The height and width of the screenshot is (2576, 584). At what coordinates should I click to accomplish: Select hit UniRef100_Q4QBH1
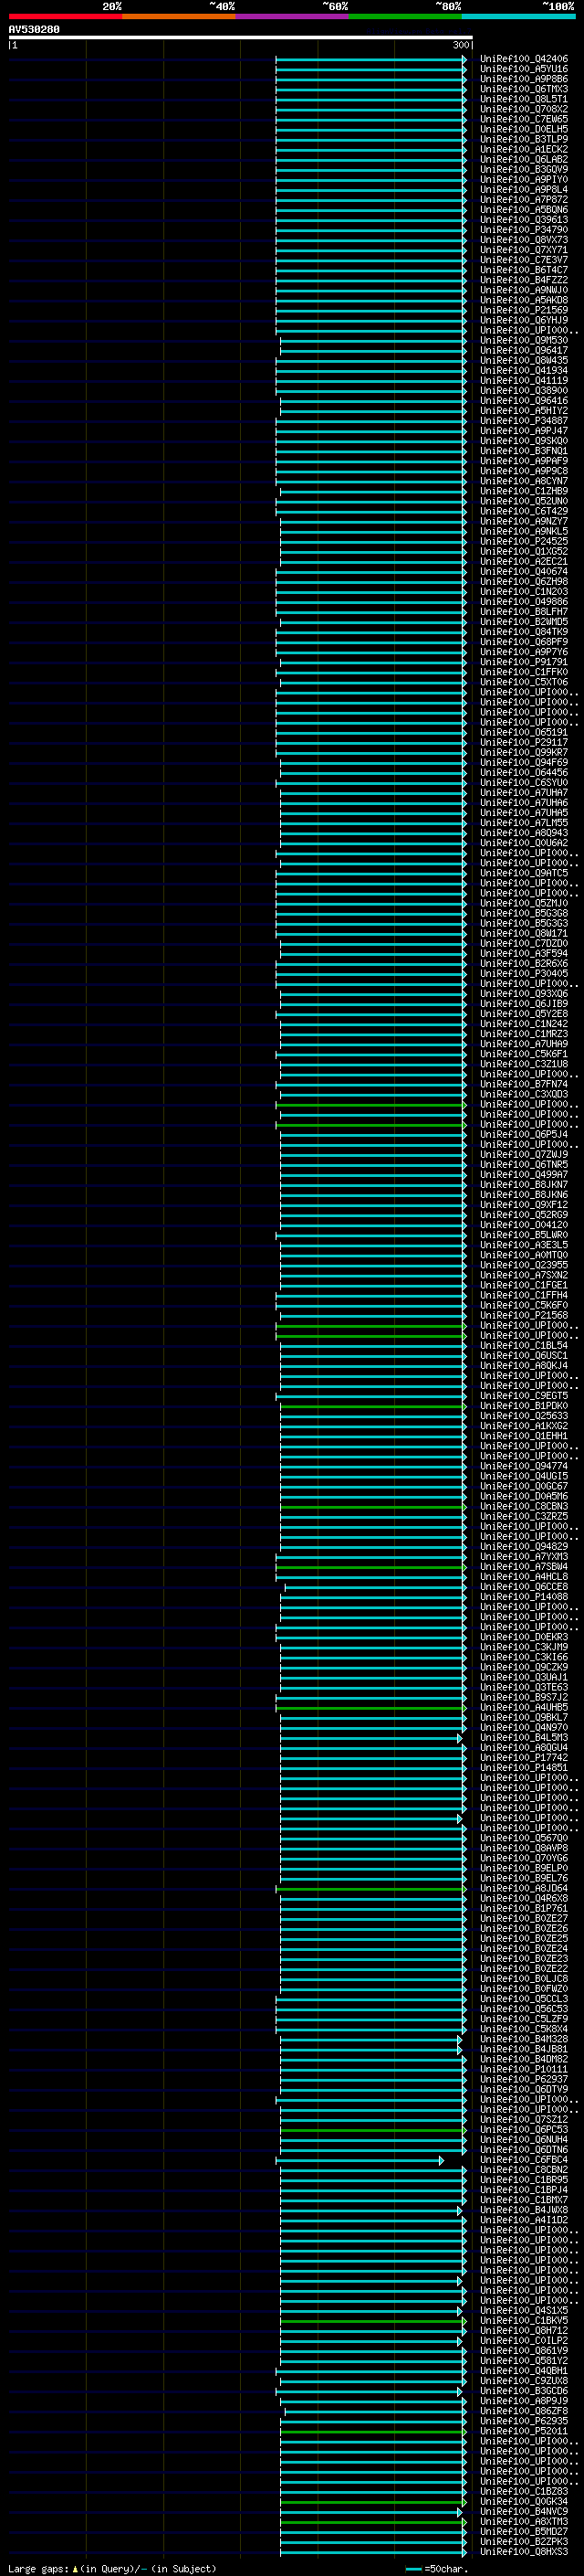524,2370
